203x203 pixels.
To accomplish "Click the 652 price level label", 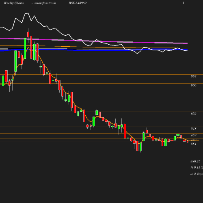I will (x=194, y=114).
